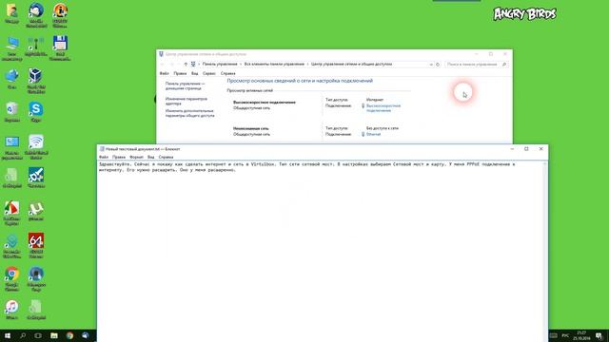Viewport: 609px width, 342px height.
Task: Open the Google Chrome desktop shortcut
Action: click(11, 278)
